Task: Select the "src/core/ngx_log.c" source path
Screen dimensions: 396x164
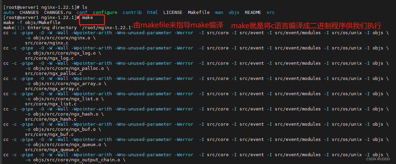Action: [x=50, y=58]
